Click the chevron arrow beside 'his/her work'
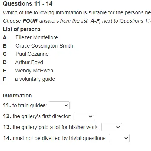The height and width of the screenshot is (151, 151). click(118, 127)
